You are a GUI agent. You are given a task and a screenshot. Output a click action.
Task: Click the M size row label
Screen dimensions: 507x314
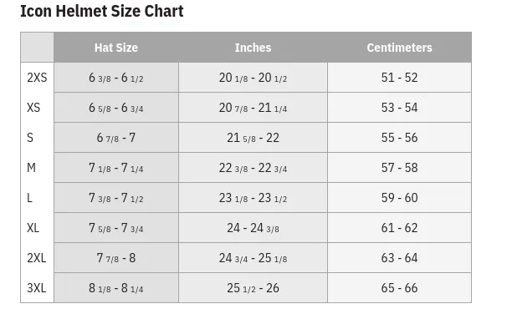pos(31,168)
